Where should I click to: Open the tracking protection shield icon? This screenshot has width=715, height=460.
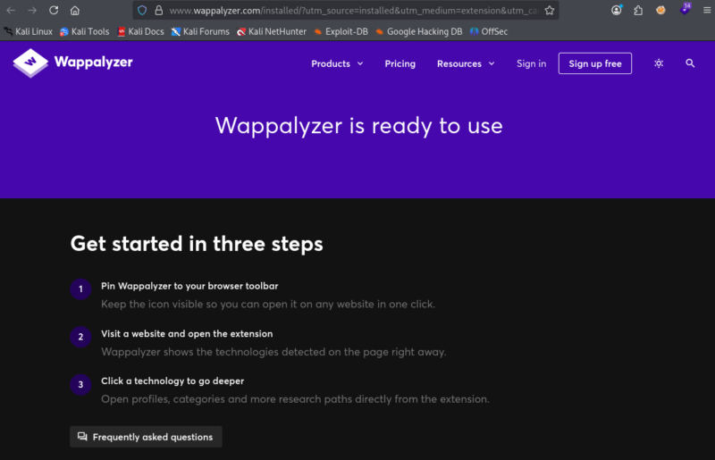(x=142, y=10)
